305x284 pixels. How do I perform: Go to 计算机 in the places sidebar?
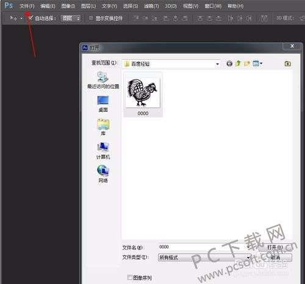(103, 151)
